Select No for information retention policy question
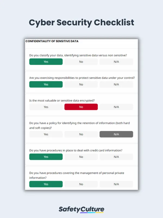Screen dimensions: 163x218 point(81,134)
